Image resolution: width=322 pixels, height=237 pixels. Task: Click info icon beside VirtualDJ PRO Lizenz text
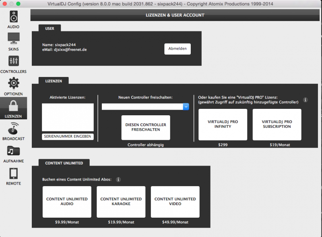[x=305, y=100]
